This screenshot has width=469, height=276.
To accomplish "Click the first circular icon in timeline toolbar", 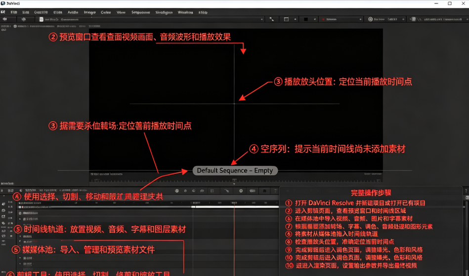I will (x=177, y=191).
